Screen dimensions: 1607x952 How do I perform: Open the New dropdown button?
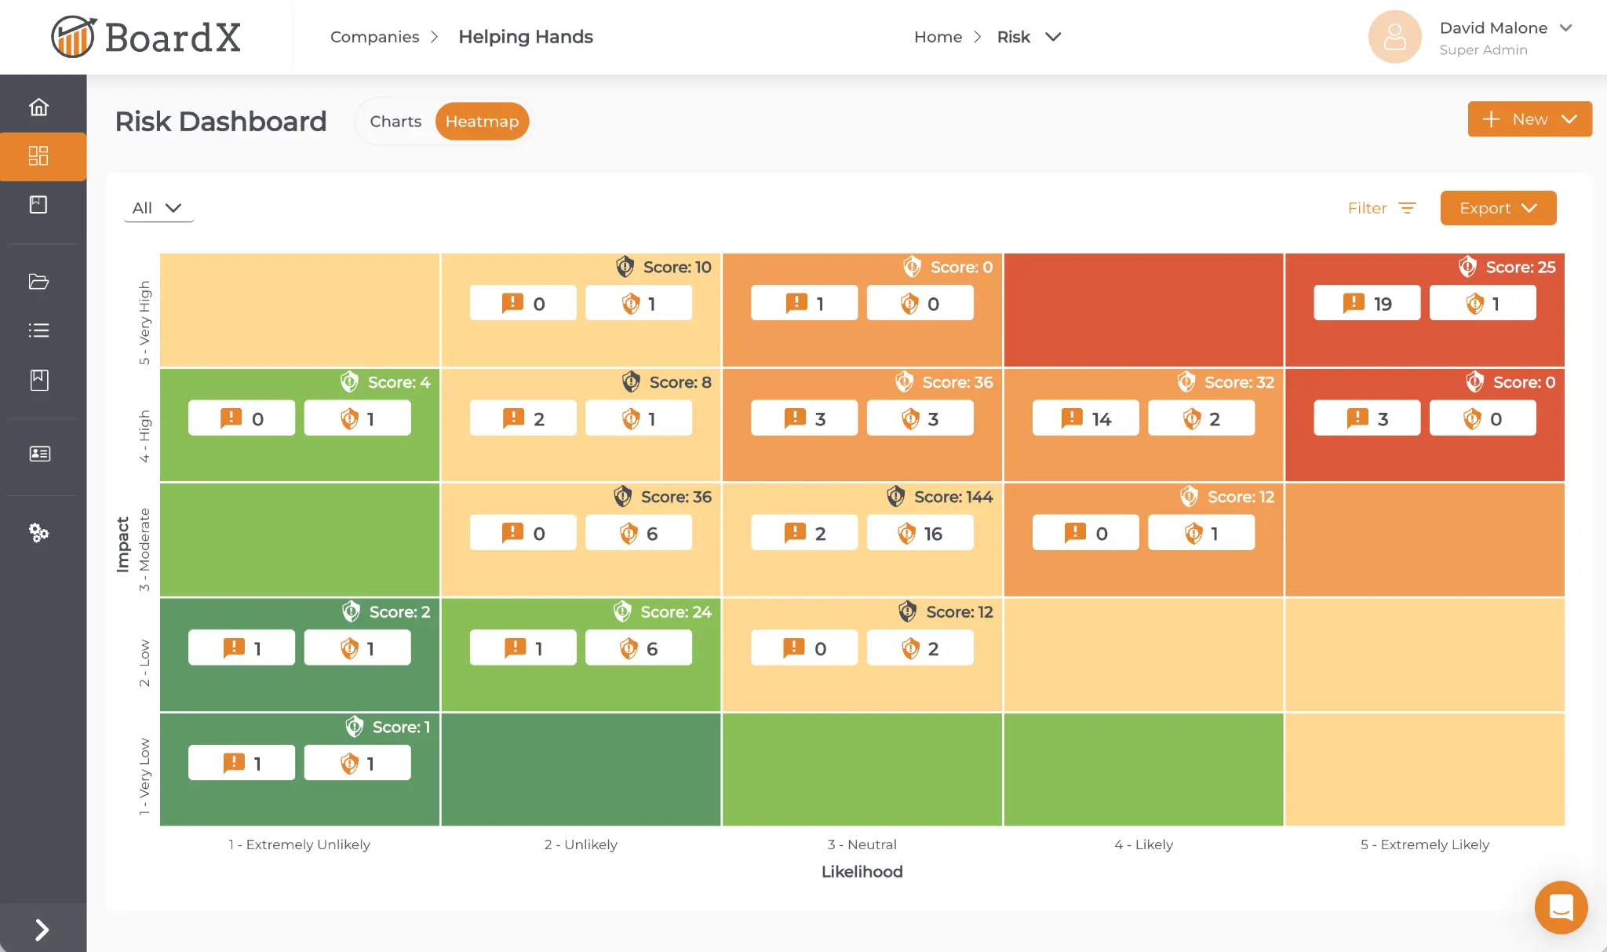[x=1529, y=119]
